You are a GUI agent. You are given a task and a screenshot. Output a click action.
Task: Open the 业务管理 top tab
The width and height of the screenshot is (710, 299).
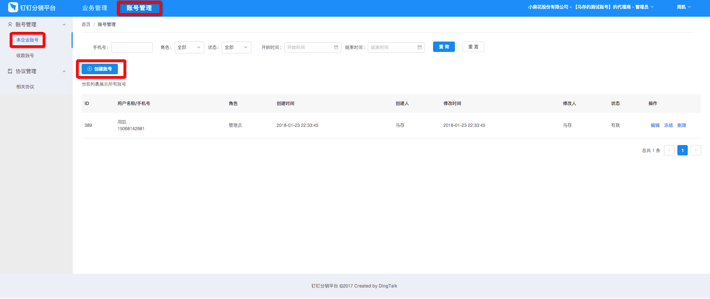click(95, 8)
